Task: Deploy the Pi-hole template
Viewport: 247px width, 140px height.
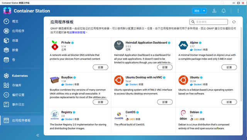Action: 100,67
